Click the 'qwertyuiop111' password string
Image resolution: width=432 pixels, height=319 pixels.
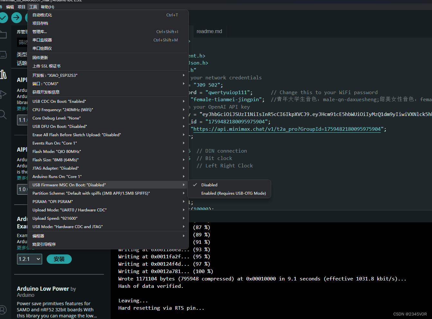tap(228, 92)
